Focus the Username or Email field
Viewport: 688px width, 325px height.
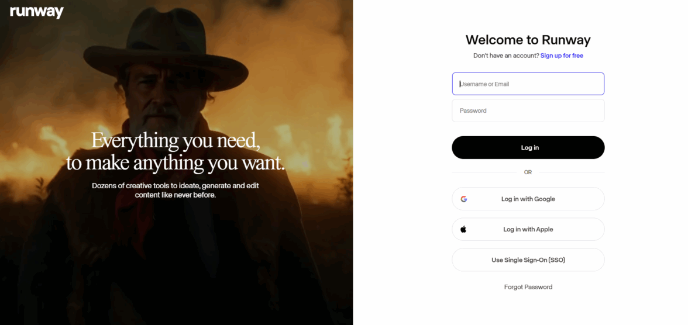[528, 84]
